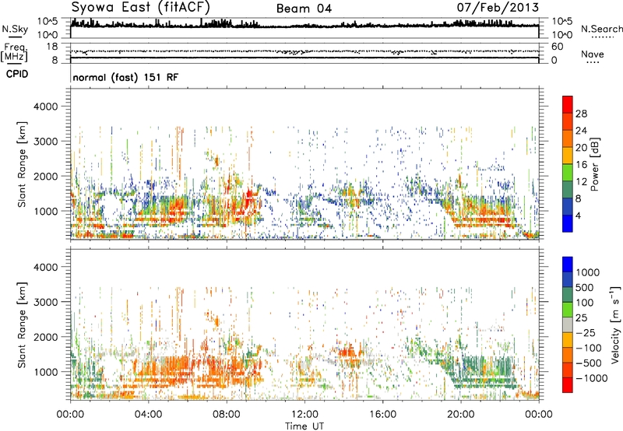Click the date '07/Feb/2013'

[x=498, y=7]
